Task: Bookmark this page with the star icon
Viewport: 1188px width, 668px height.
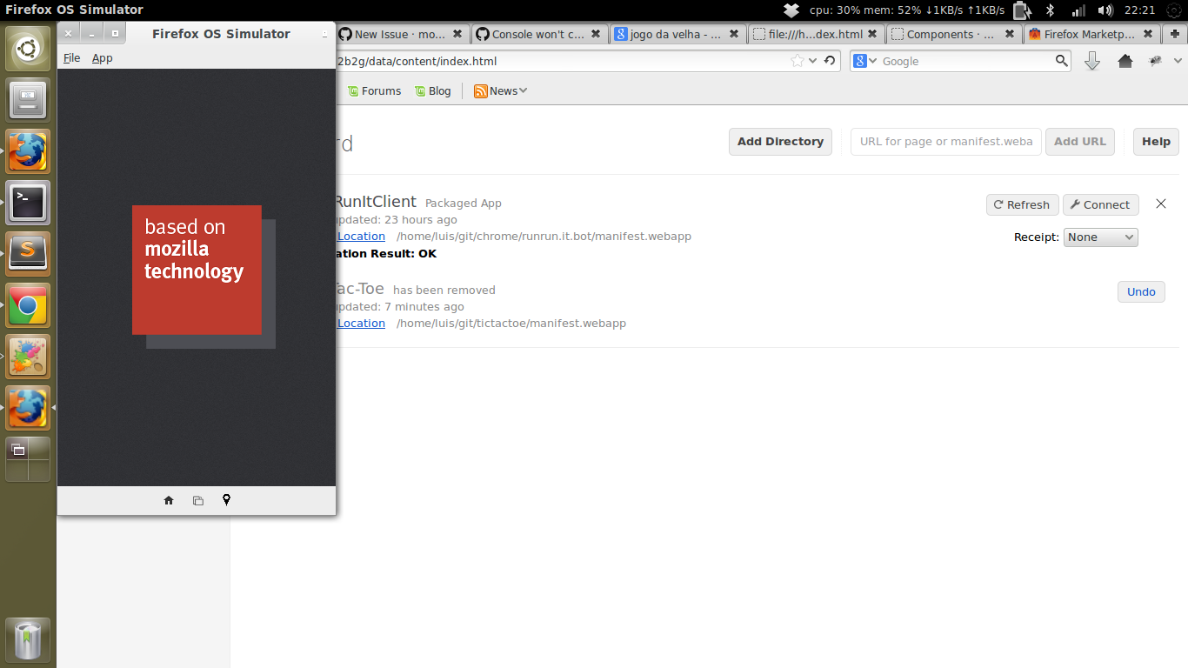Action: point(798,61)
